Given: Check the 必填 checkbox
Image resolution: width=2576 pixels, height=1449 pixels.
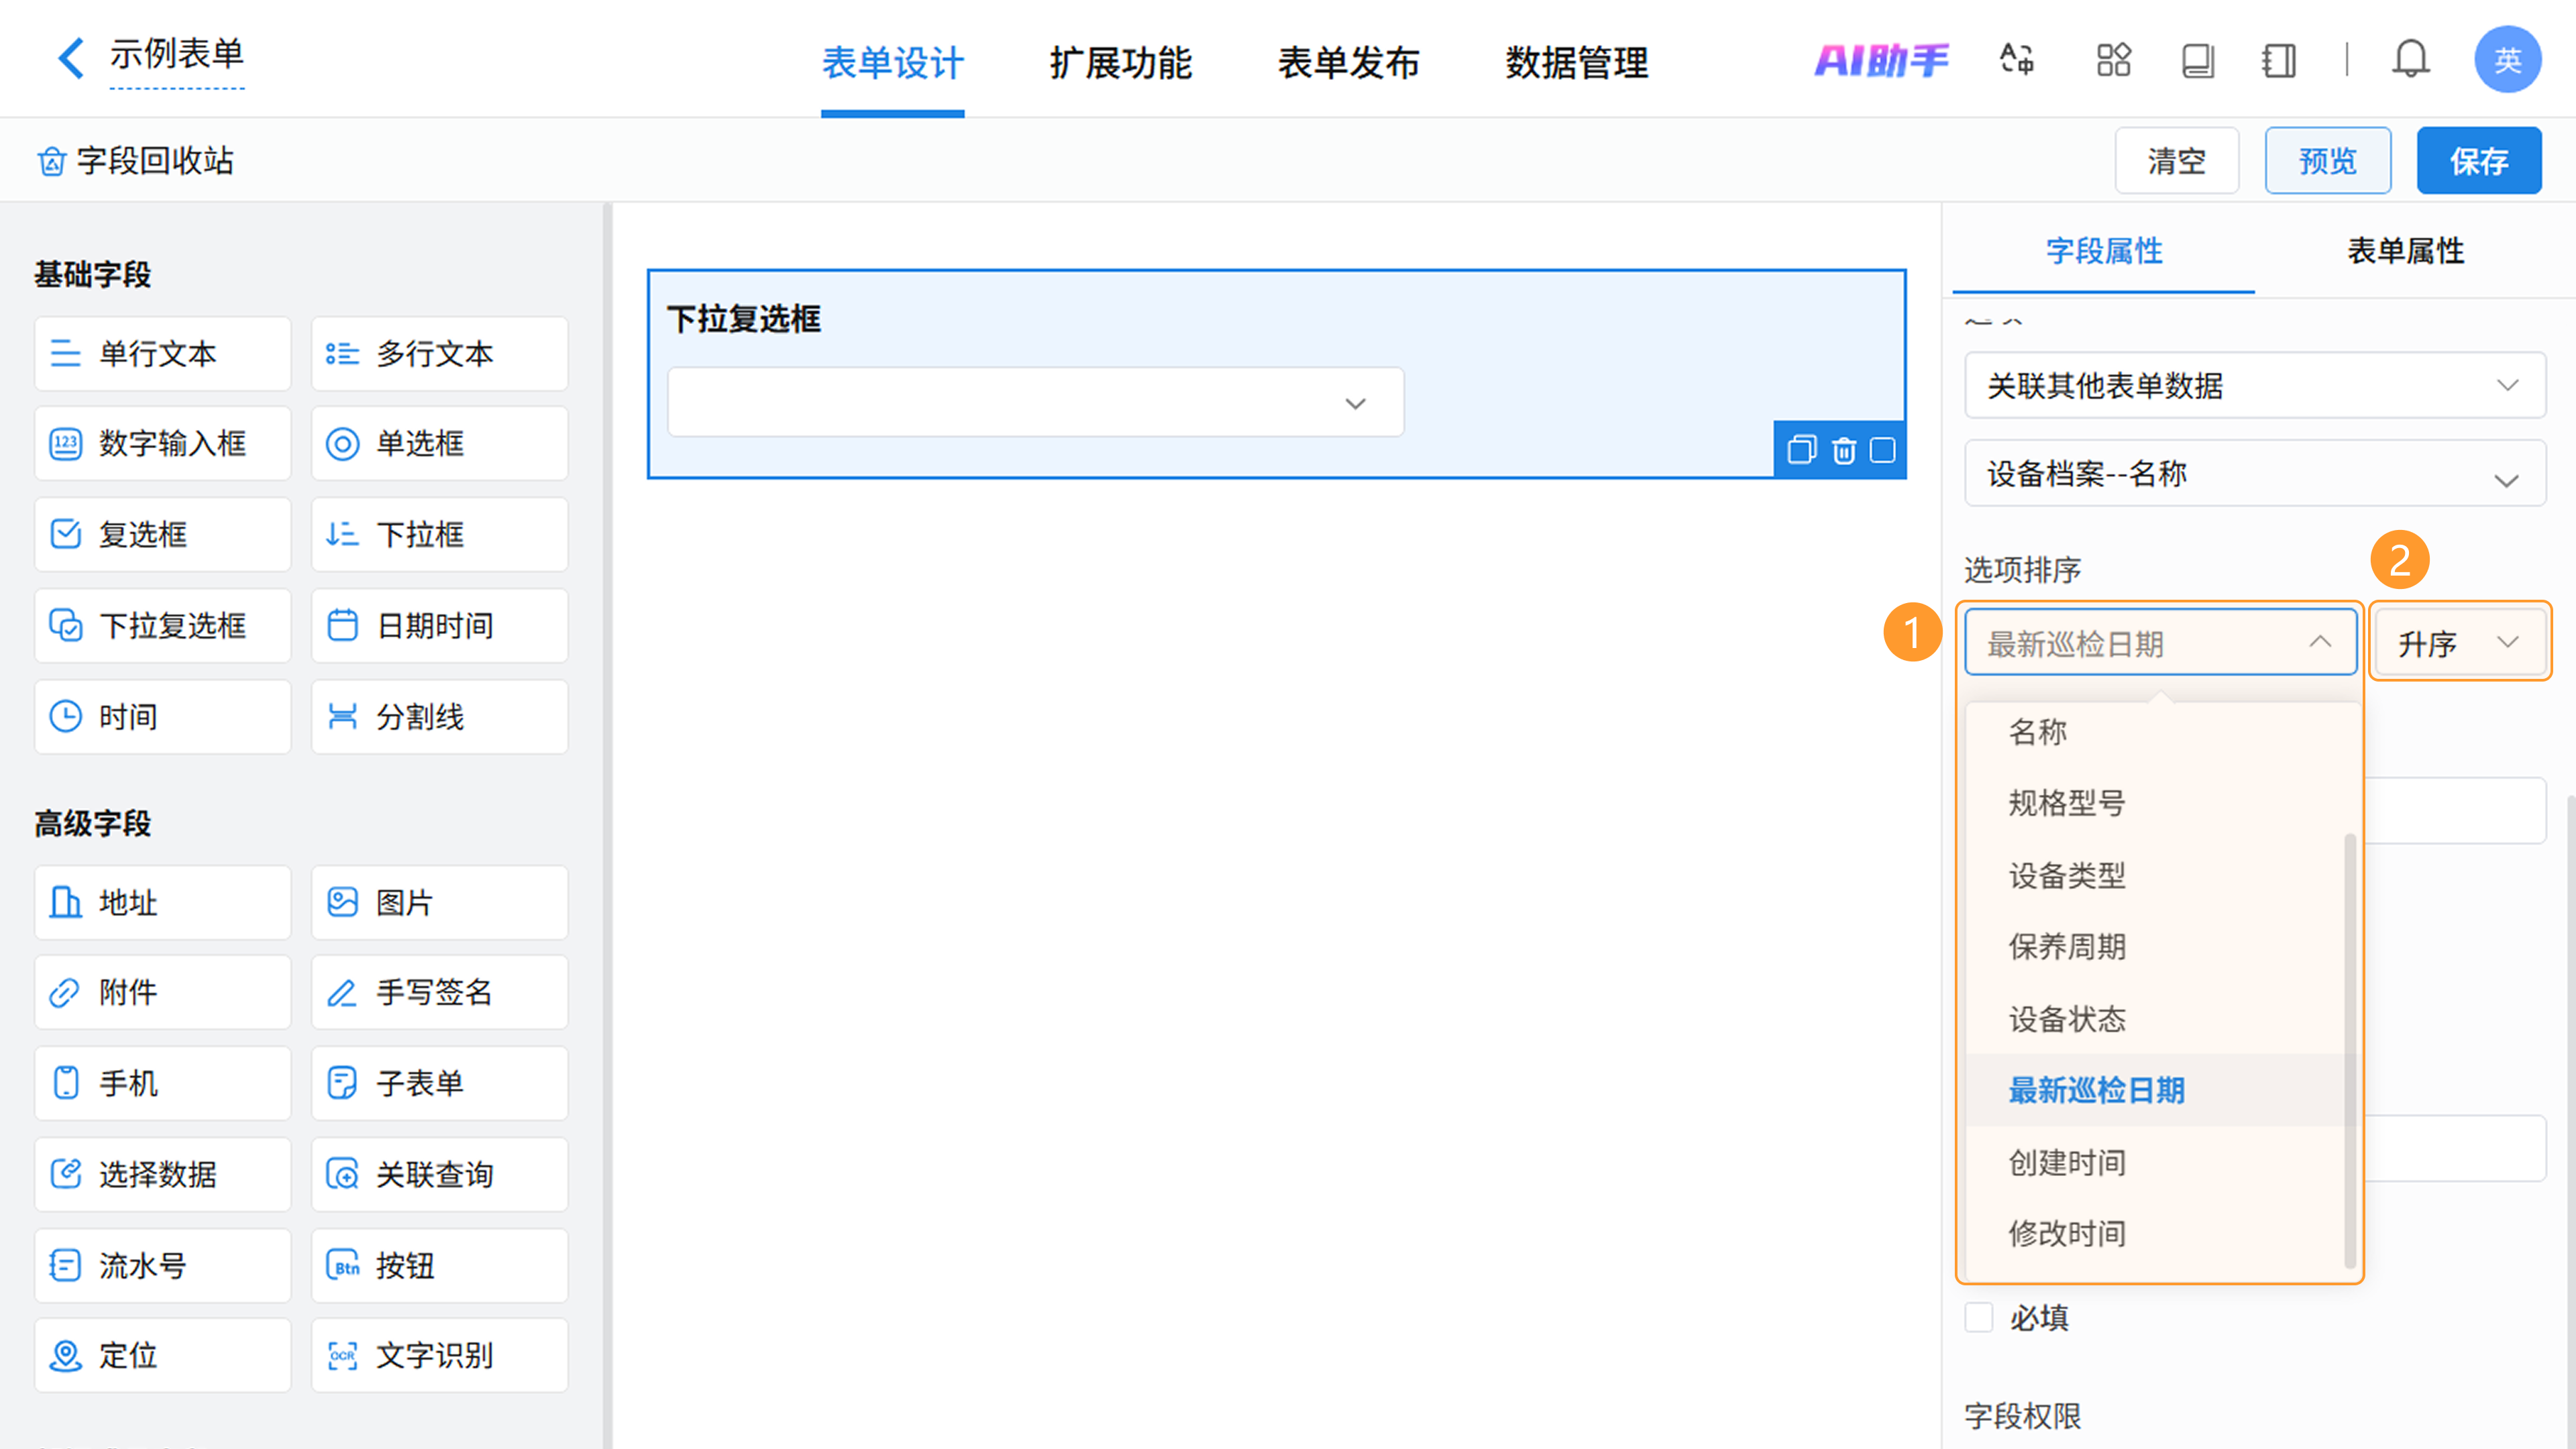Looking at the screenshot, I should point(1979,1317).
